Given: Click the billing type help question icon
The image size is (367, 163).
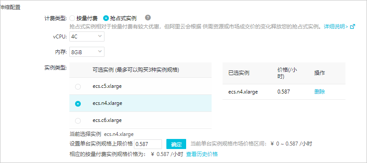Looking at the screenshot, I should click(148, 17).
